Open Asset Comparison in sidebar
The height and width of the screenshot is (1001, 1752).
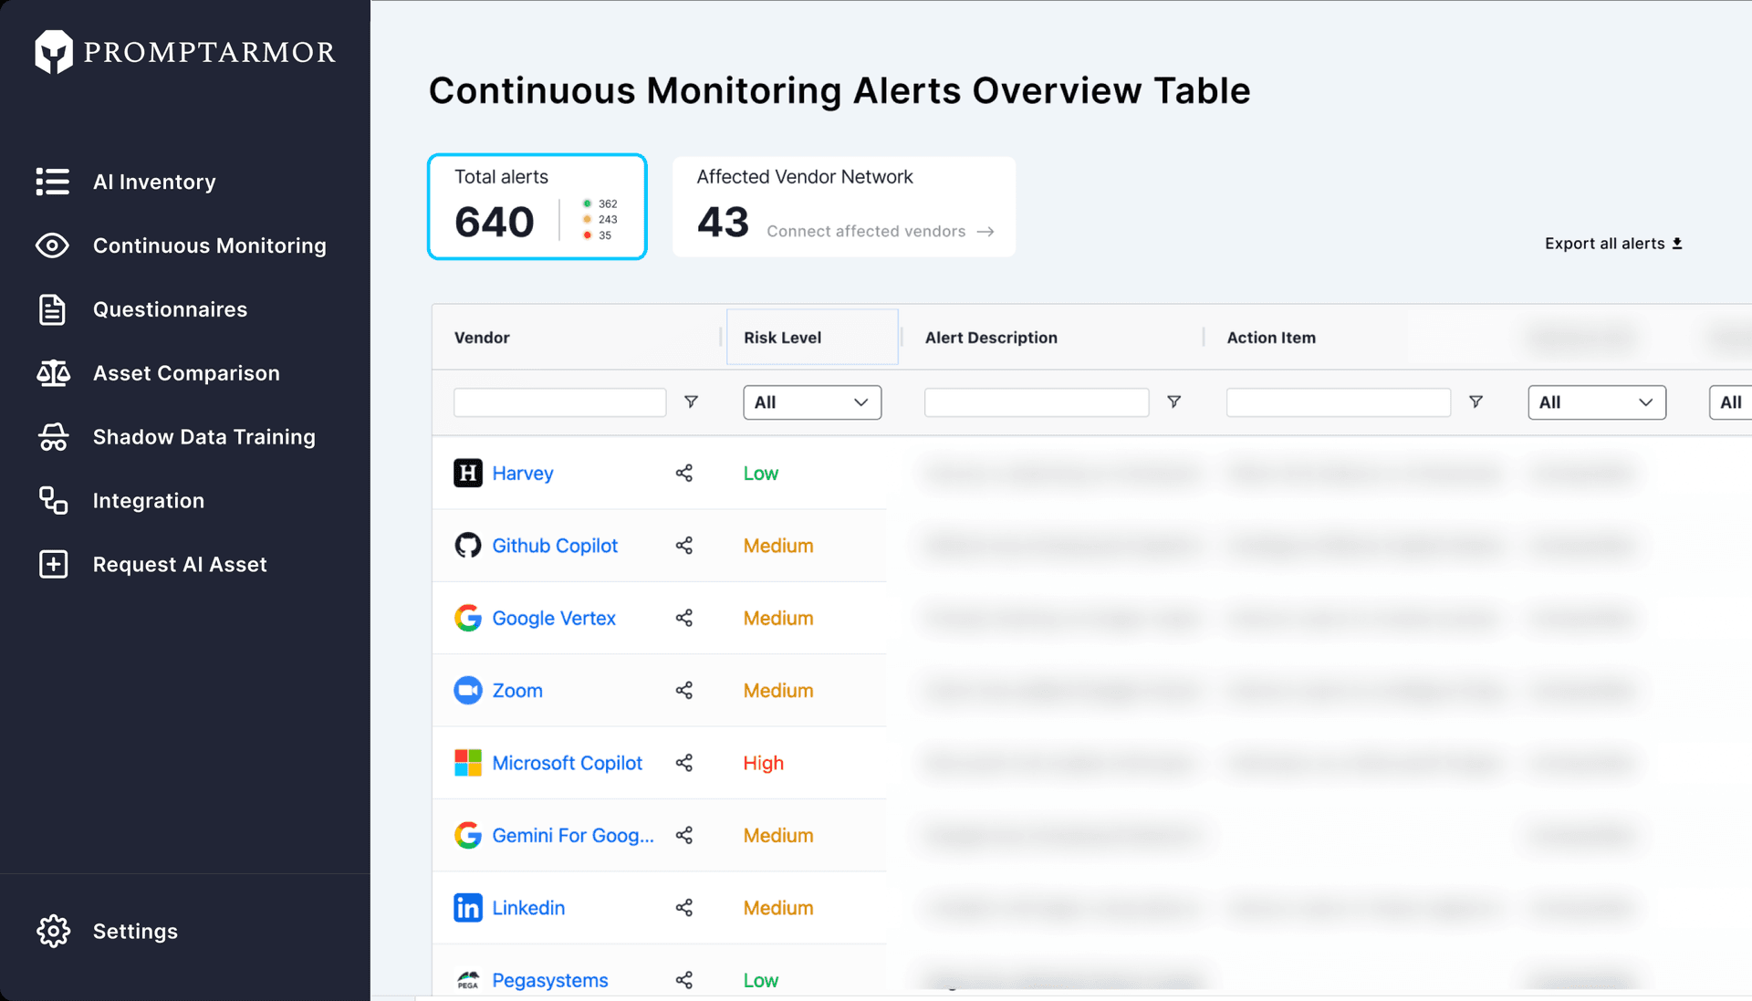186,373
